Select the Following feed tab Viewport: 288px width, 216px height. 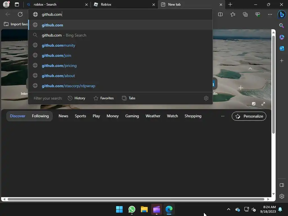coord(40,116)
